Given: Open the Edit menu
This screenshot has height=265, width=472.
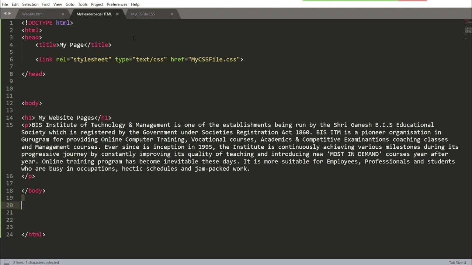Looking at the screenshot, I should [x=15, y=4].
